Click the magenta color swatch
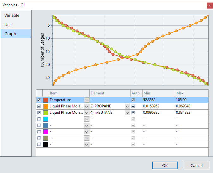 46,131
